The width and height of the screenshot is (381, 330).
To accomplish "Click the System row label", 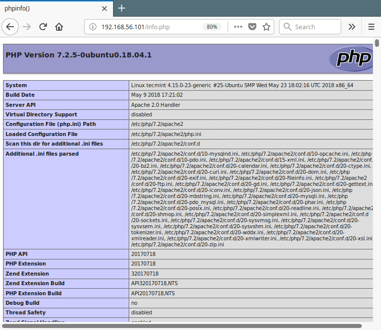I will (x=16, y=86).
